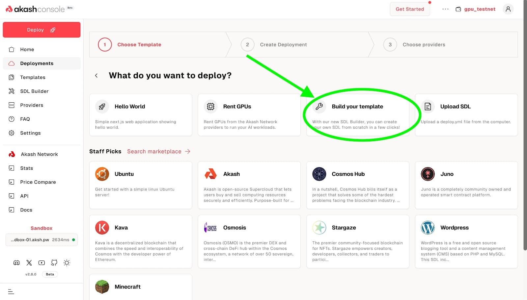Open the sandbox node selector dropdown
This screenshot has width=527, height=300.
click(42, 240)
